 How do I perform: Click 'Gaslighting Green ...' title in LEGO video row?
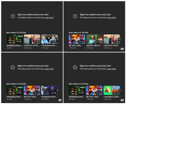[x=77, y=97]
